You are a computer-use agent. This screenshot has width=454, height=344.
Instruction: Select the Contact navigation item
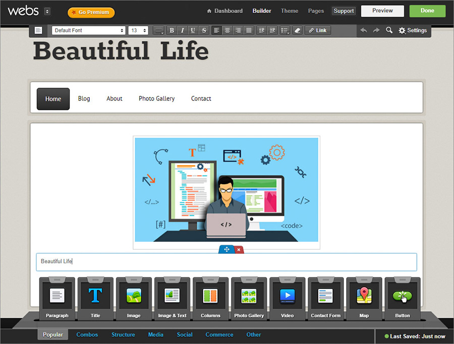(x=201, y=99)
